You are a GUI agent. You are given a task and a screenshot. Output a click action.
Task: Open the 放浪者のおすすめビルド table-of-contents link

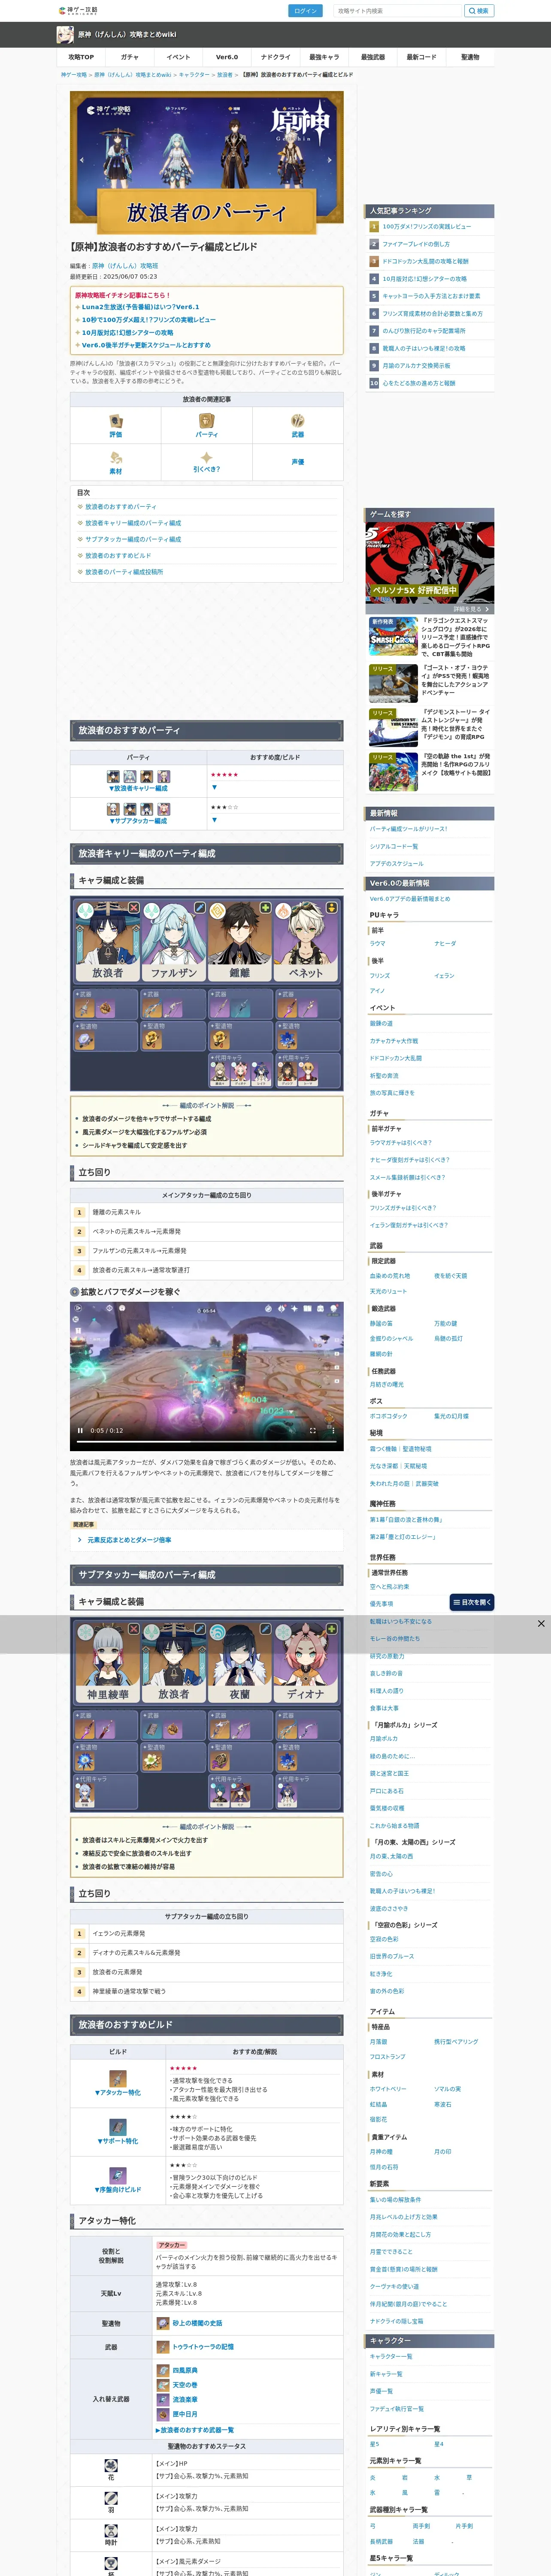[118, 555]
